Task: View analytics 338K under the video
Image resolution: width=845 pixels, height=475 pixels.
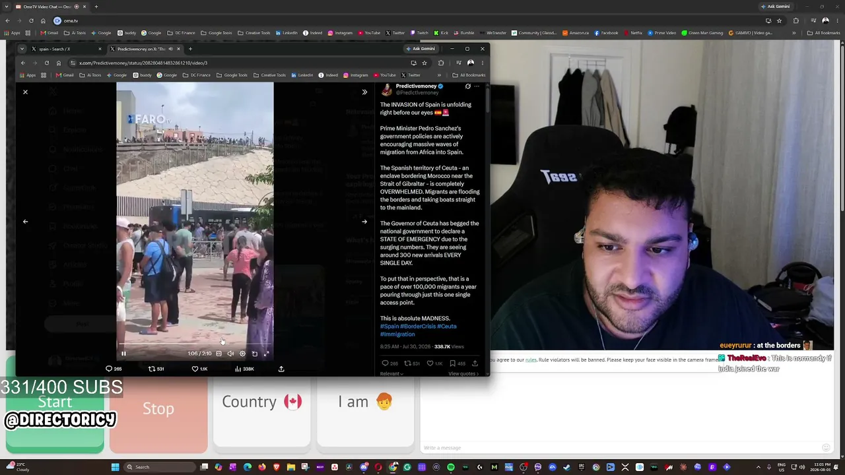Action: tap(244, 369)
